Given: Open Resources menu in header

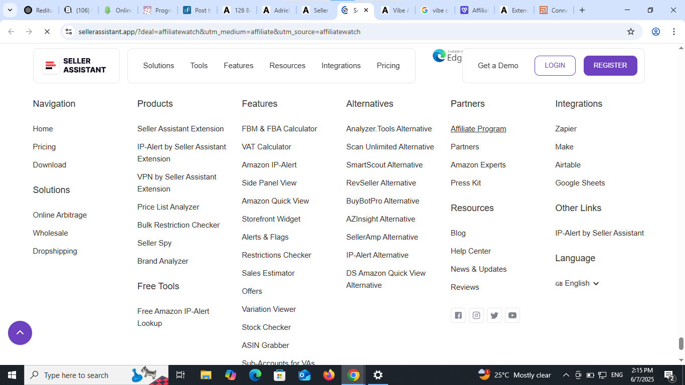Looking at the screenshot, I should point(287,66).
